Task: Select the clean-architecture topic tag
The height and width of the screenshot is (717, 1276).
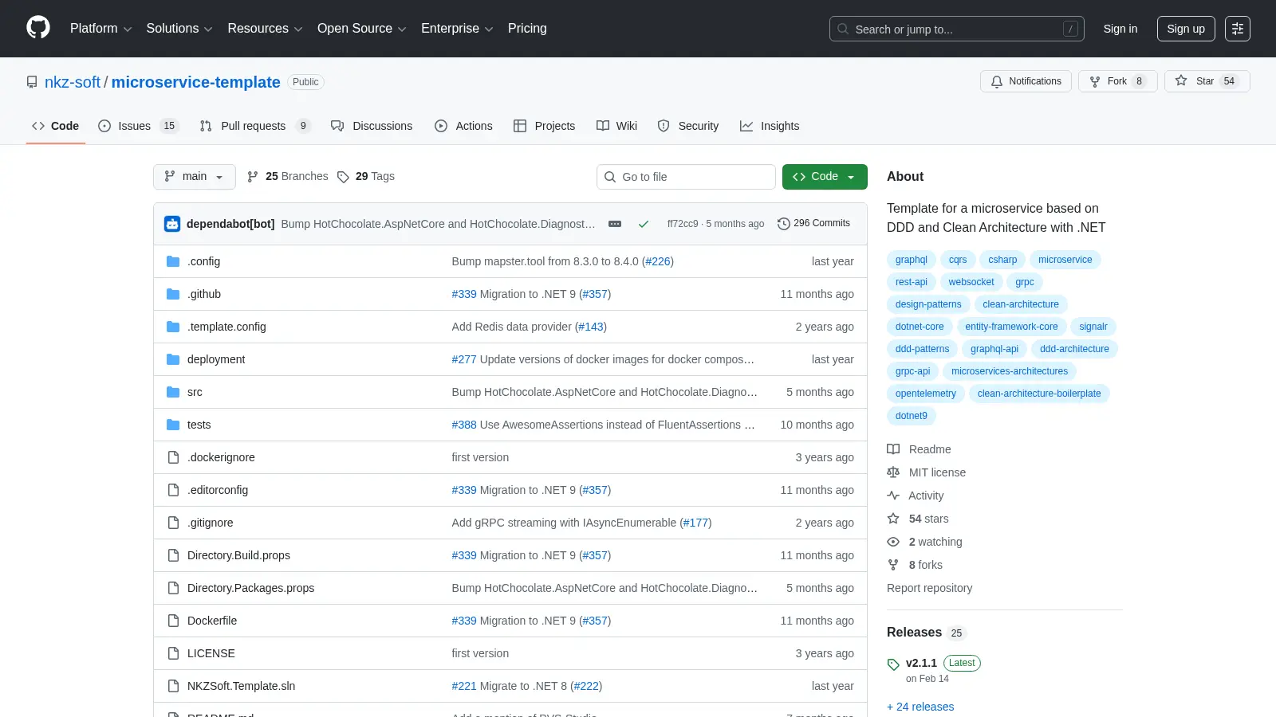Action: point(1021,304)
